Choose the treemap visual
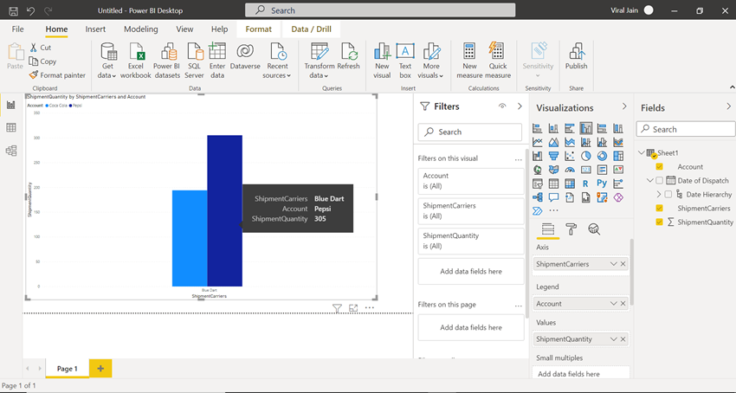 coord(618,156)
